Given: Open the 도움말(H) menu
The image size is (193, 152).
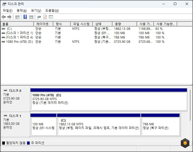Looking at the screenshot, I should (x=52, y=11).
